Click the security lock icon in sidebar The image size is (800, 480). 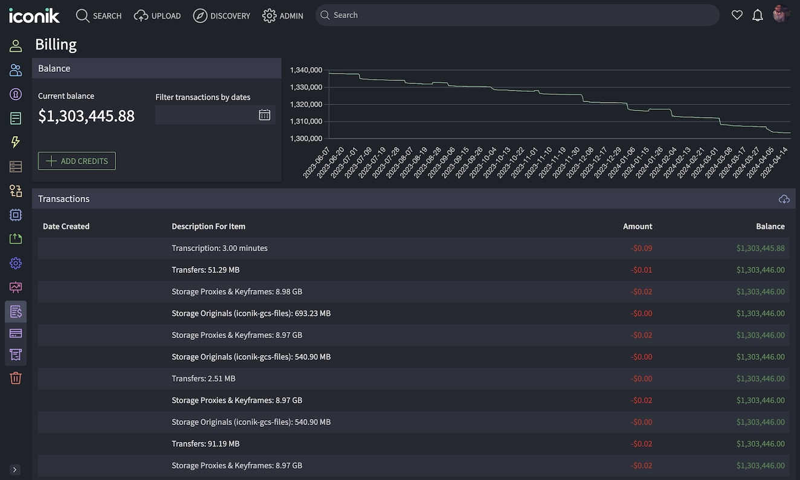[x=15, y=94]
